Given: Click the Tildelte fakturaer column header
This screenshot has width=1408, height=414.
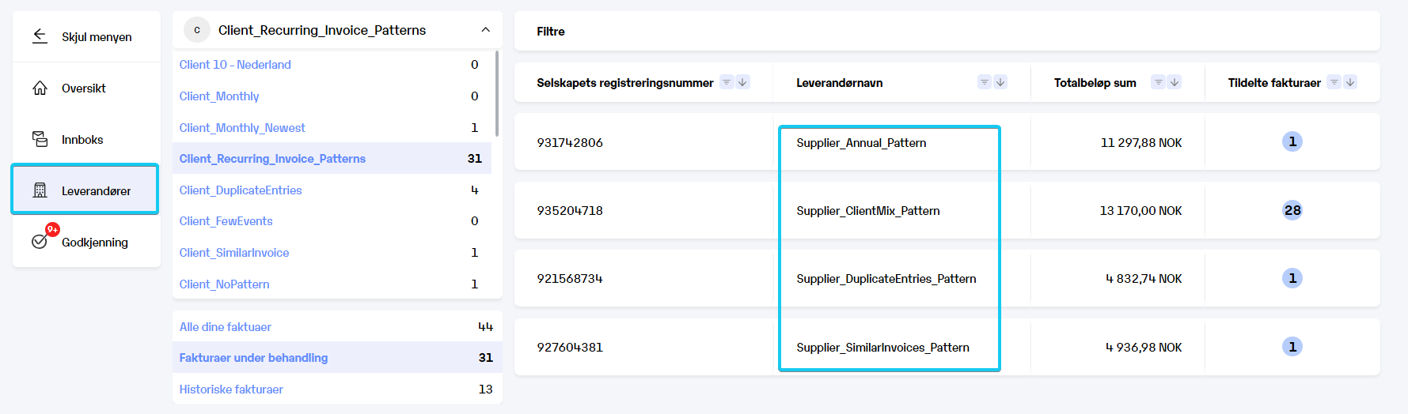Looking at the screenshot, I should tap(1274, 83).
